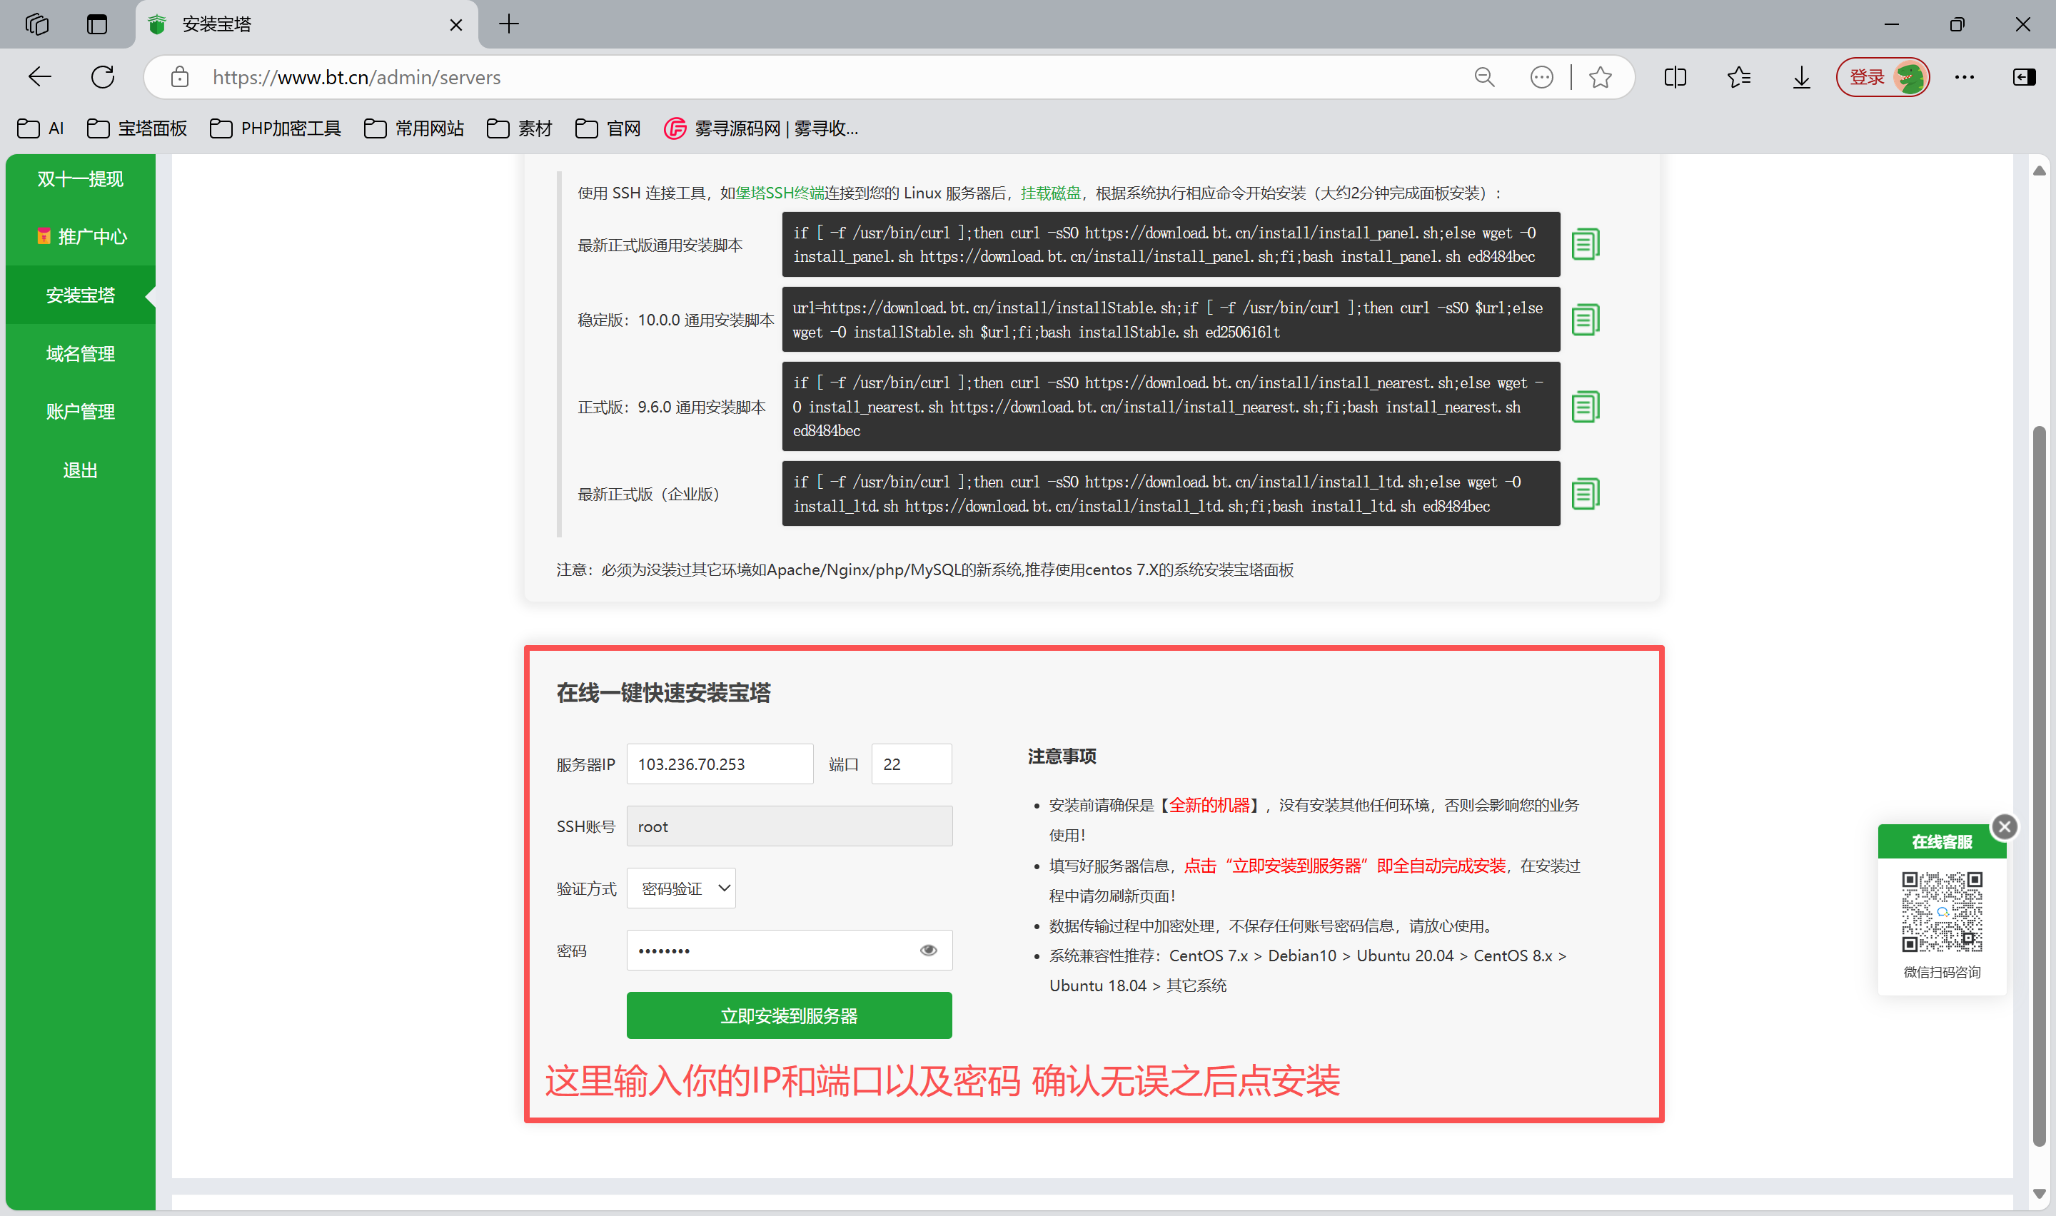Open the 验证方式 dropdown
The image size is (2056, 1216).
coord(681,888)
